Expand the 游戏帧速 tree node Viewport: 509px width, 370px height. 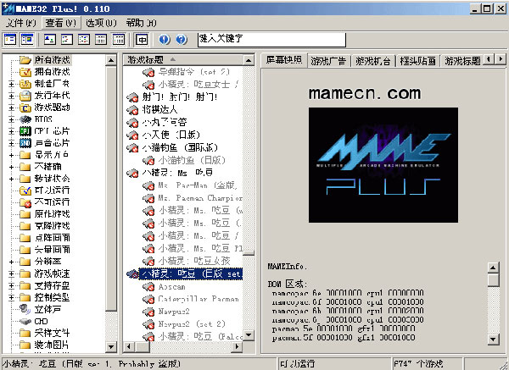coord(11,273)
